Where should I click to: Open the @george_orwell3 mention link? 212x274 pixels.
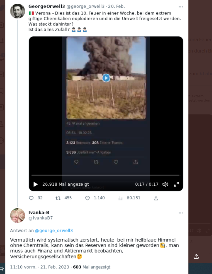pyautogui.click(x=54, y=231)
